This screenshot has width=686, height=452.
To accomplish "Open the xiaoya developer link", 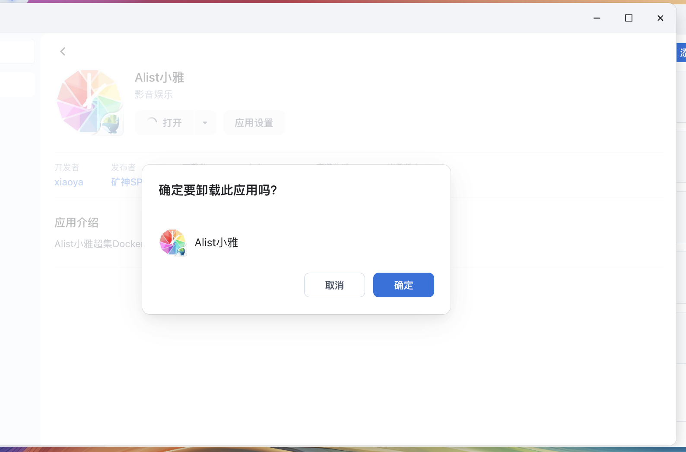I will point(69,182).
